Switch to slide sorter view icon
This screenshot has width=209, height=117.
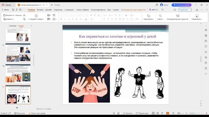coord(157,113)
